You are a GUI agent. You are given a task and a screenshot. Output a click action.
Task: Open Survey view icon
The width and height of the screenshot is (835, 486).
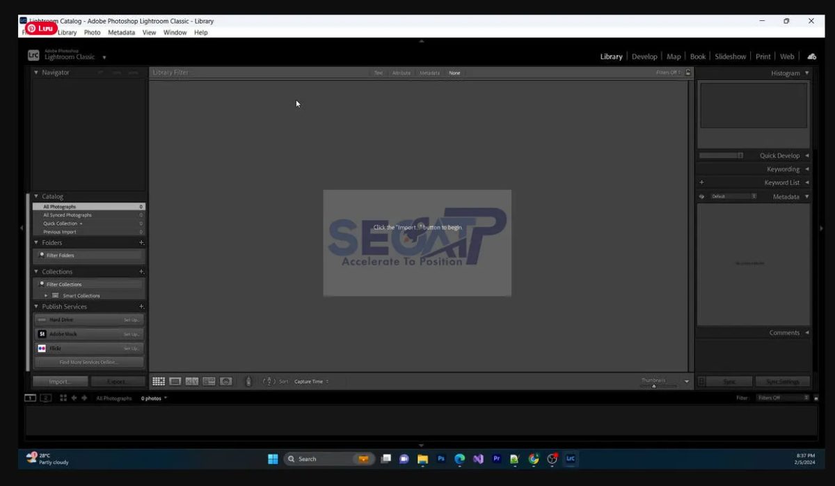pos(209,382)
